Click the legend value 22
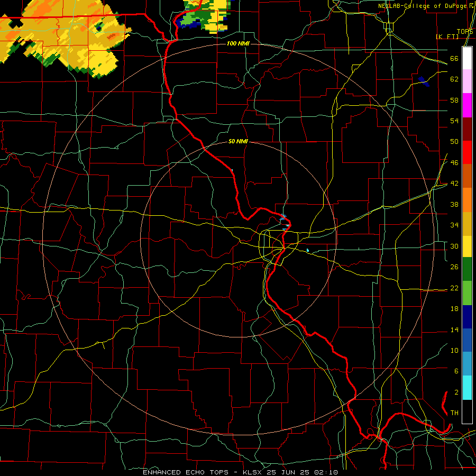Viewport: 476px width, 476px height. click(x=454, y=288)
